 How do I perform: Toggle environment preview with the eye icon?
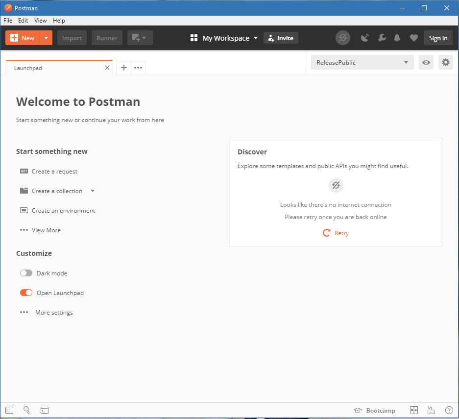(426, 62)
